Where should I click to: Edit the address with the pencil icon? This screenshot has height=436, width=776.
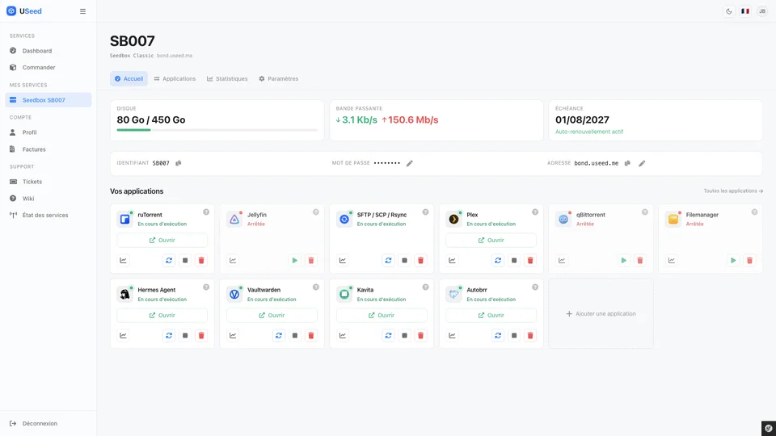[642, 163]
